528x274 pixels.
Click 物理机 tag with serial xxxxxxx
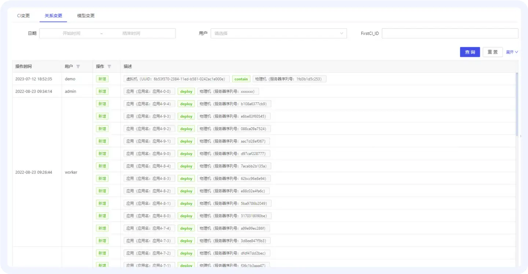[x=228, y=91]
